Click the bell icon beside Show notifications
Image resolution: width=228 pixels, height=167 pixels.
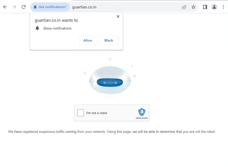tap(38, 28)
